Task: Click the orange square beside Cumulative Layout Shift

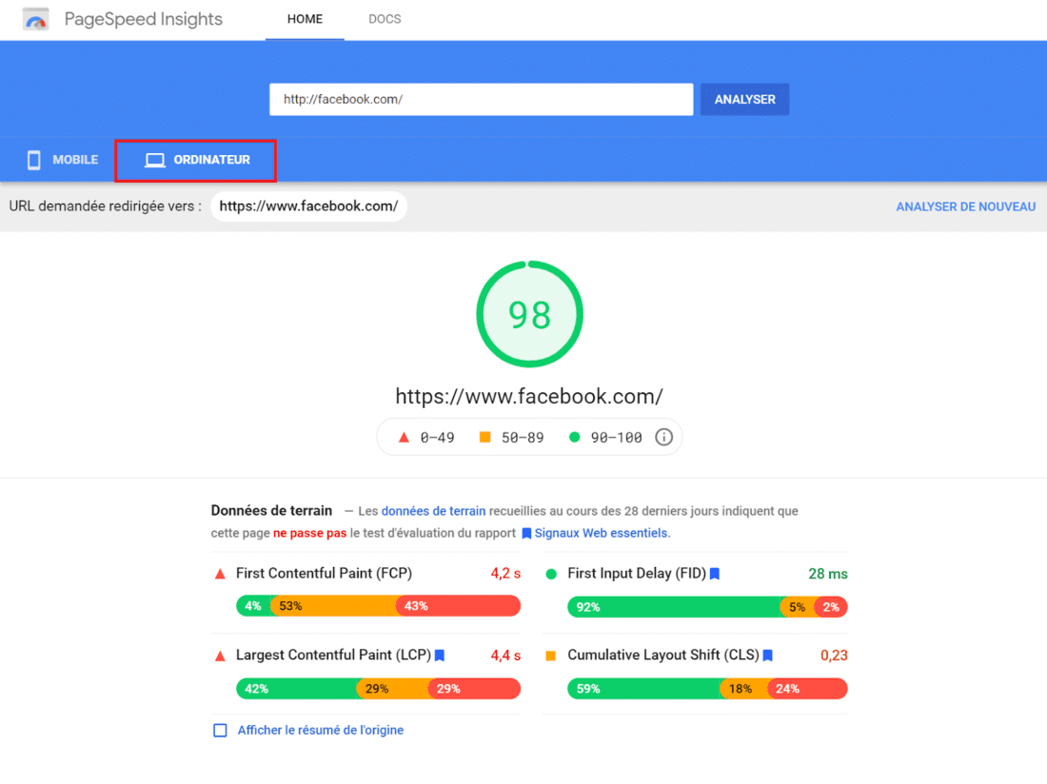Action: click(x=551, y=656)
